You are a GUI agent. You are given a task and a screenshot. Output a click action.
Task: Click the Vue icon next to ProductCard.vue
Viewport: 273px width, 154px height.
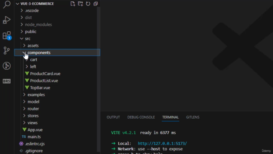(x=27, y=74)
